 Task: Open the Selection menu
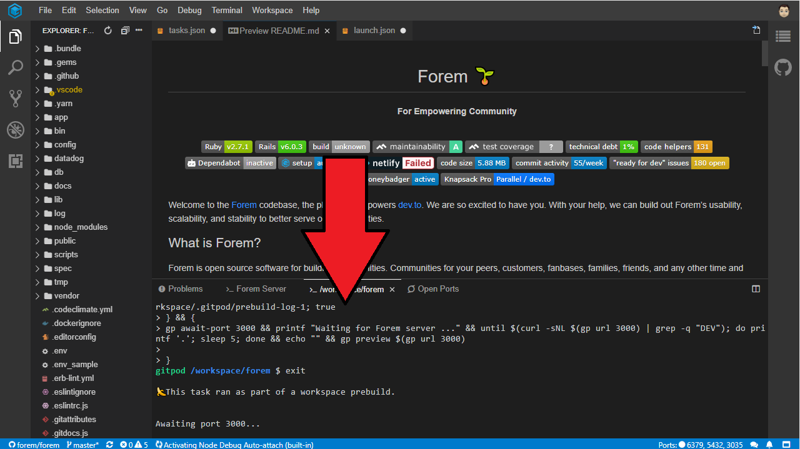[x=102, y=11]
